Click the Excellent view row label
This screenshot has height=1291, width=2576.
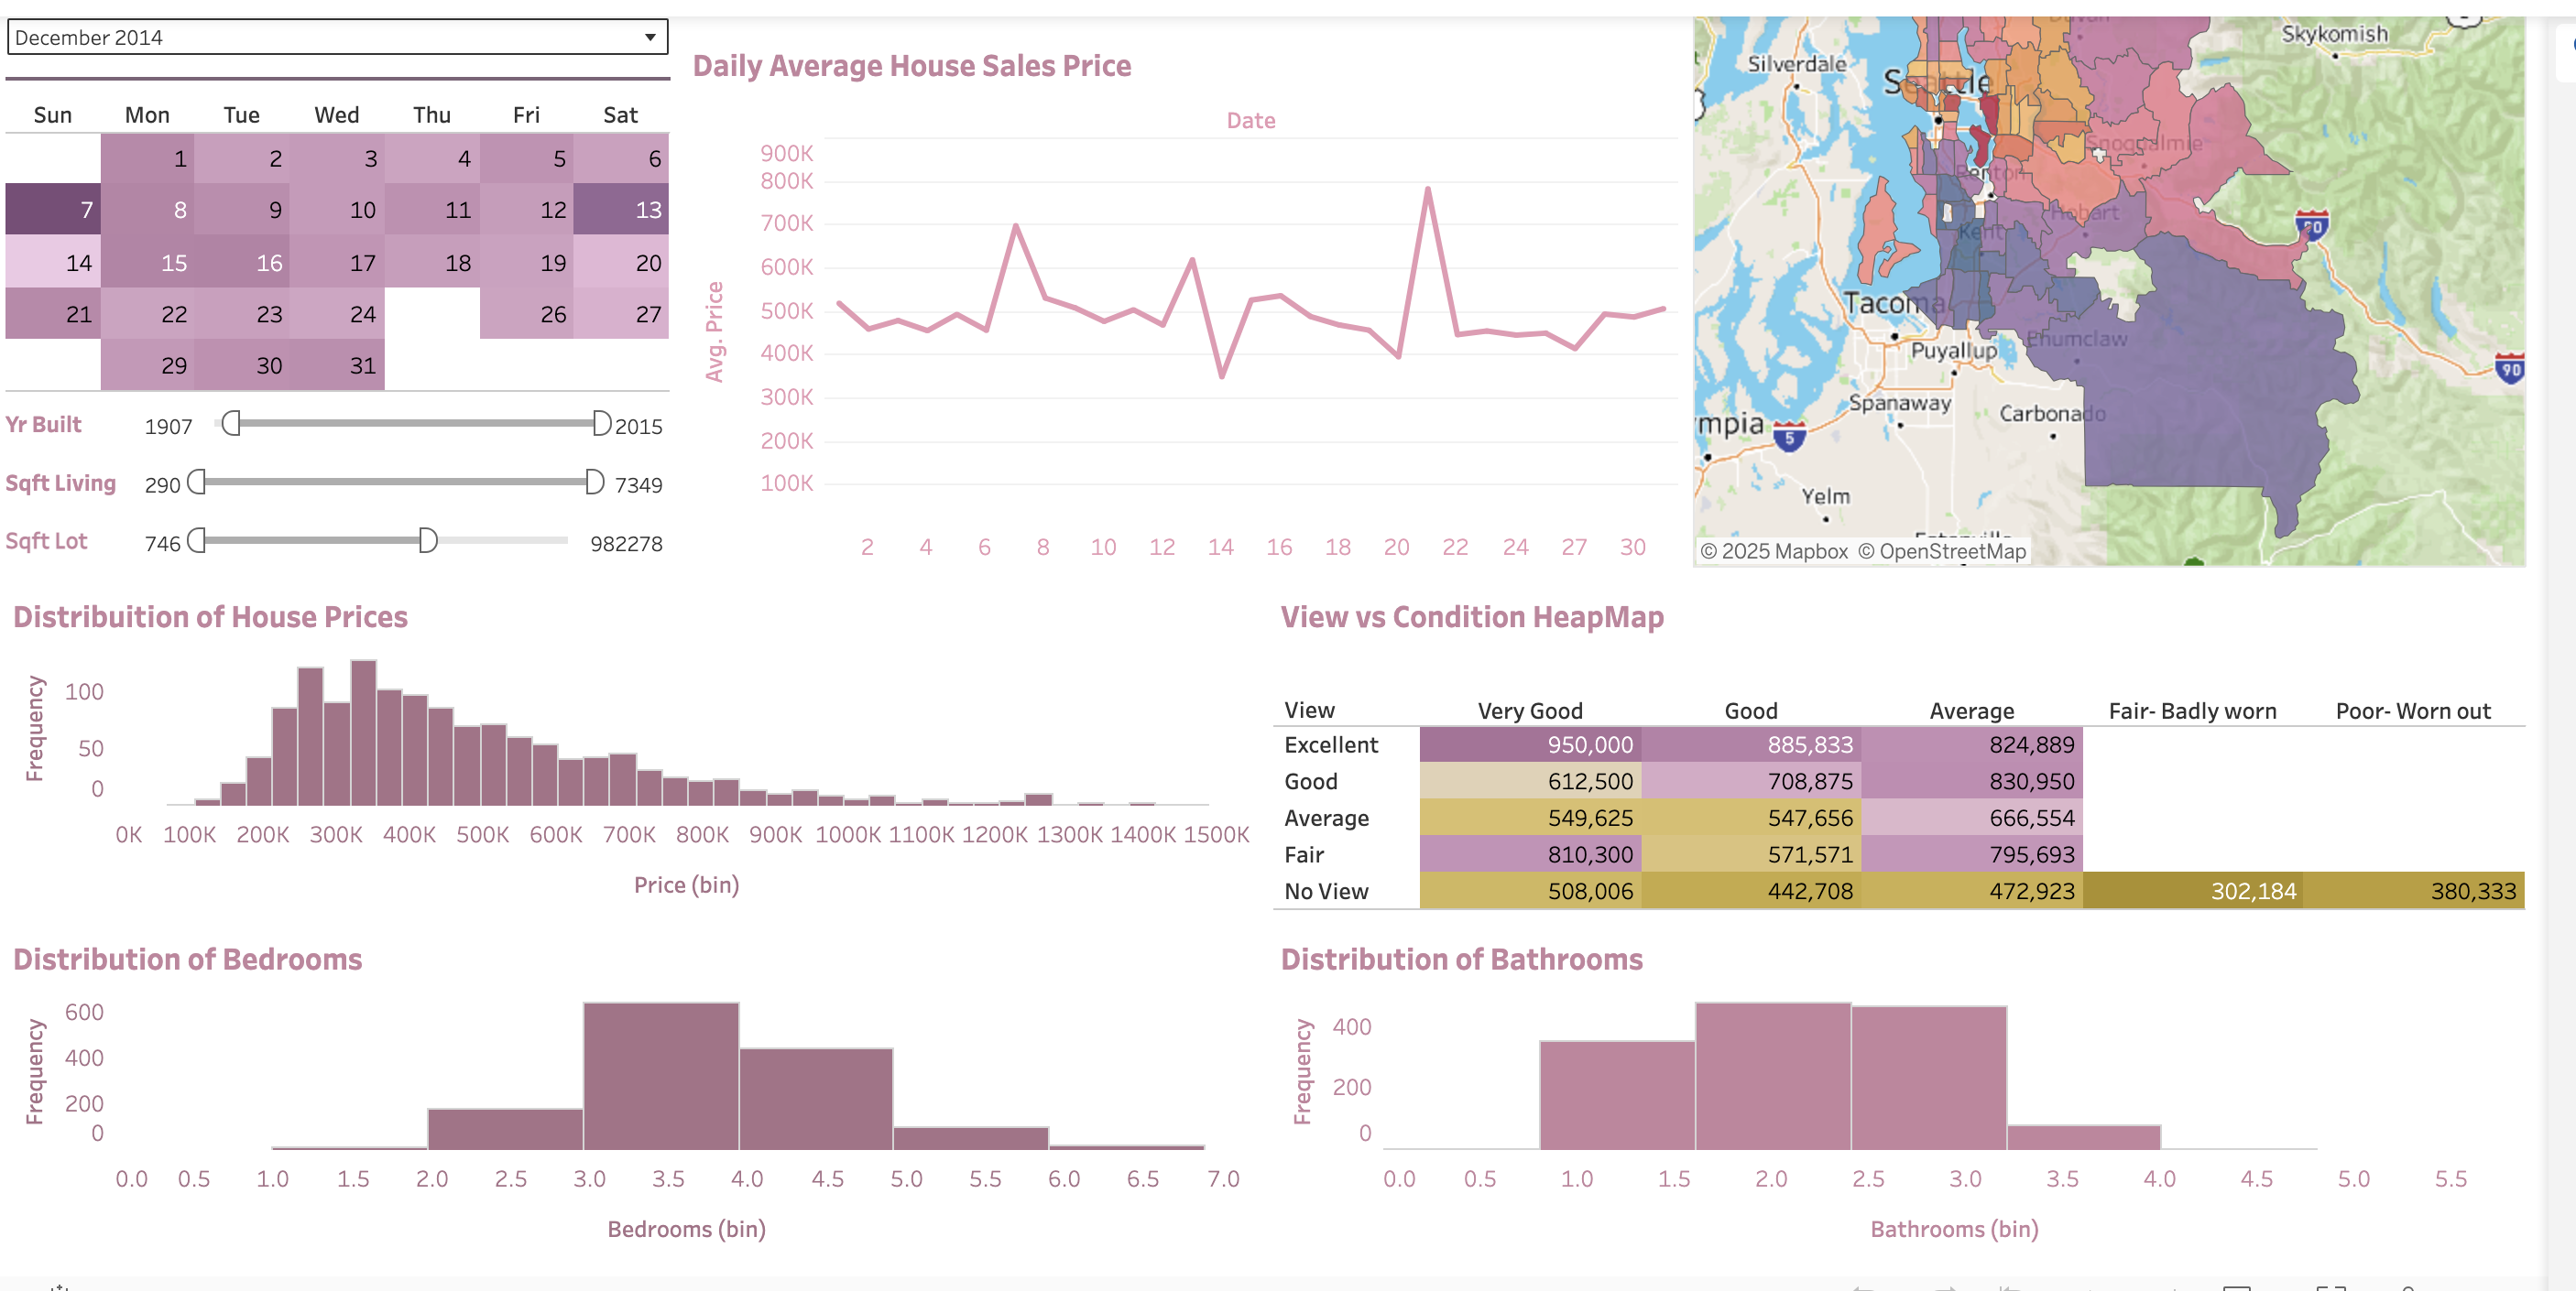[x=1331, y=744]
